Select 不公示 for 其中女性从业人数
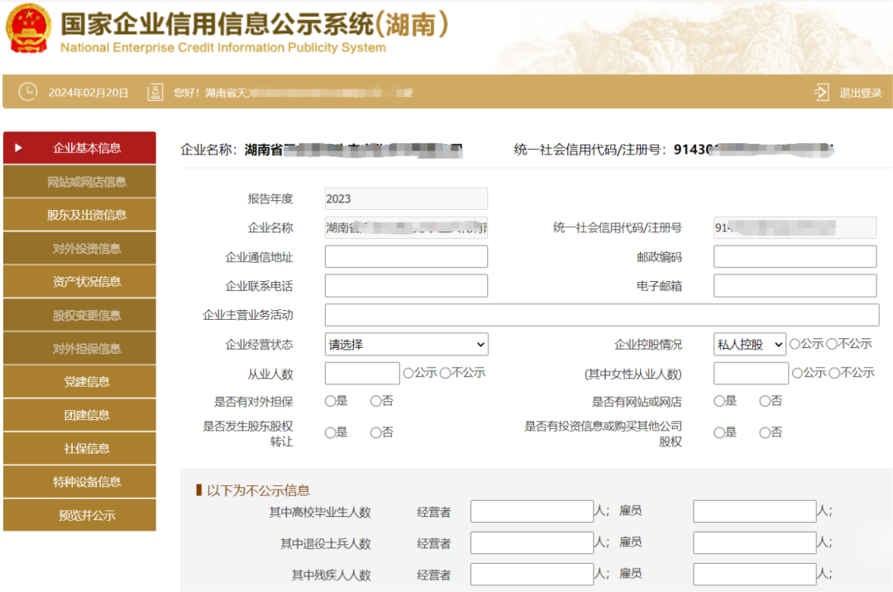 tap(834, 373)
